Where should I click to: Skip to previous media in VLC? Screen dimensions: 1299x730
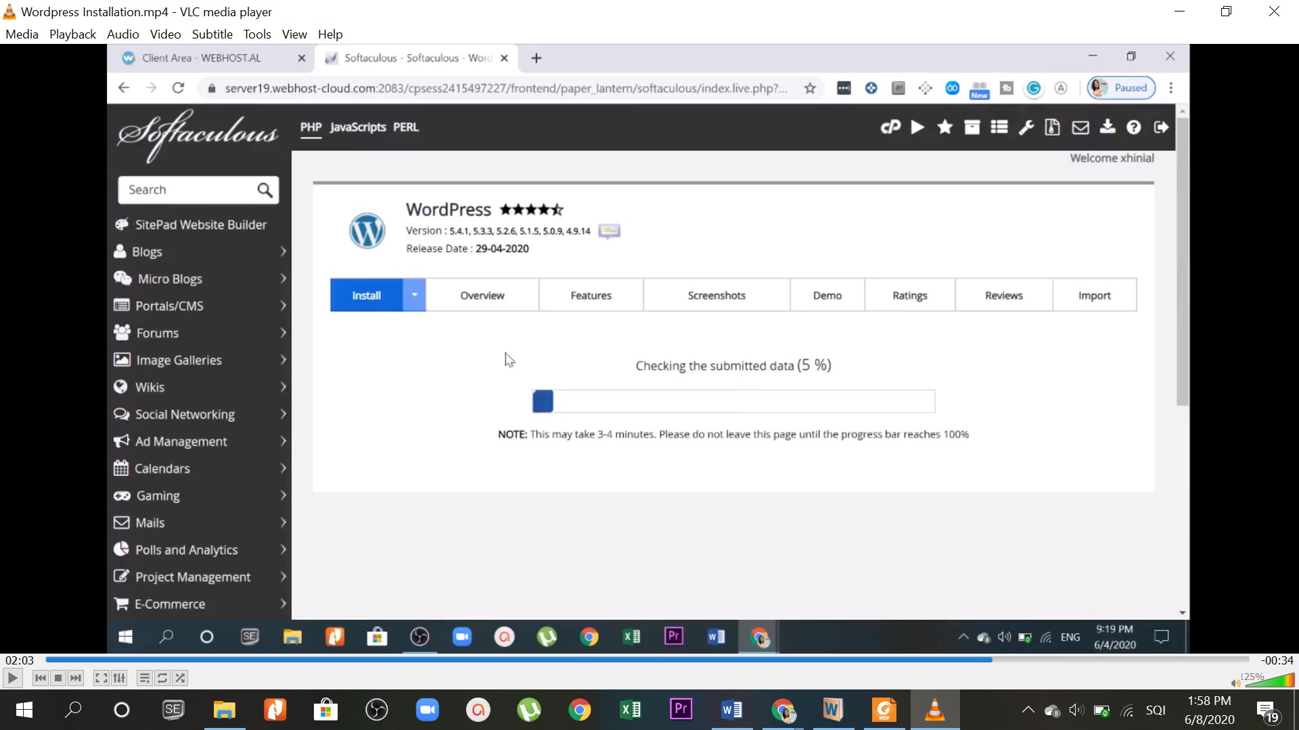(41, 678)
